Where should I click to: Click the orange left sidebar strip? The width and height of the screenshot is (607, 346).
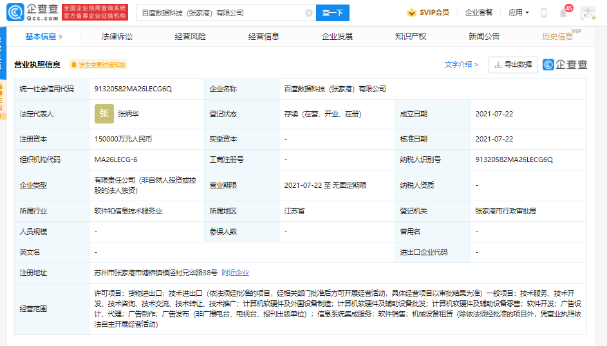(x=3, y=100)
